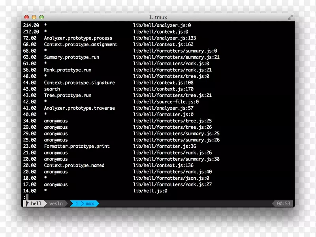
Task: Click path lib/hell/context.js:108
Action: [x=163, y=83]
